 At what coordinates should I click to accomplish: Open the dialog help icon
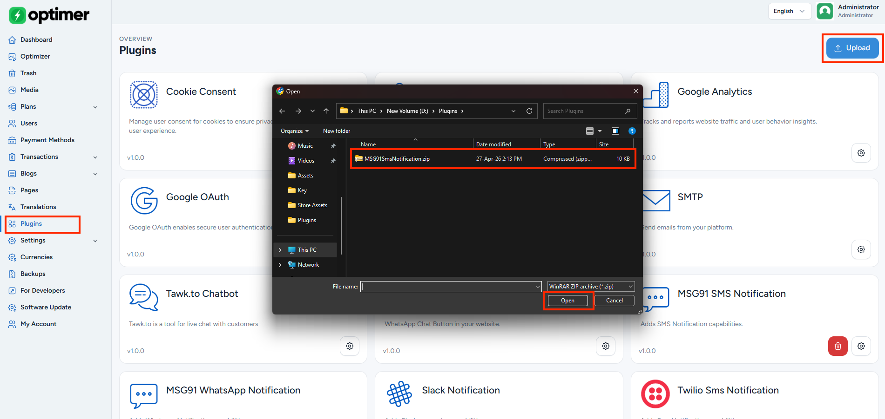coord(632,131)
